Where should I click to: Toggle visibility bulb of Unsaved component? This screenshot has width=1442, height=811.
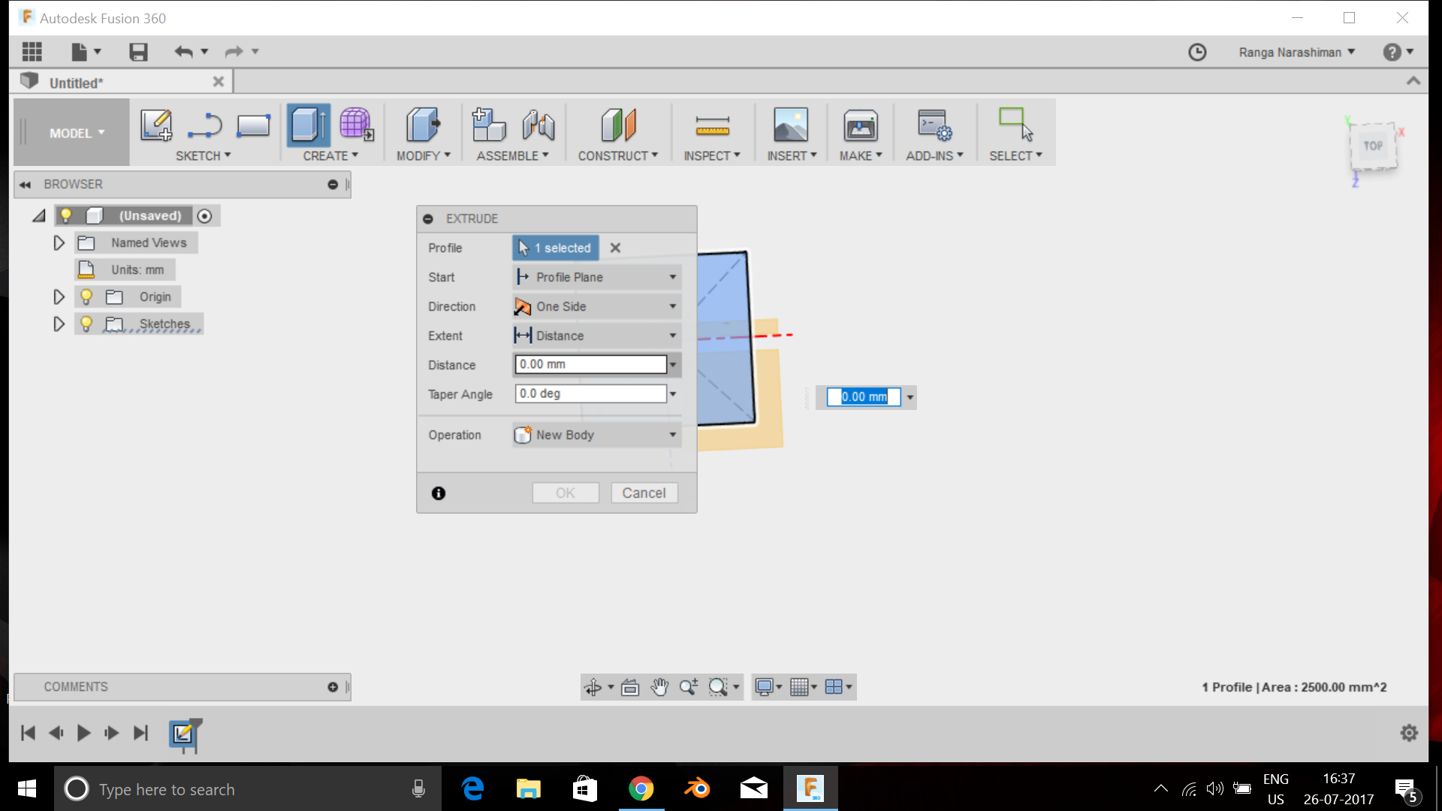tap(66, 216)
